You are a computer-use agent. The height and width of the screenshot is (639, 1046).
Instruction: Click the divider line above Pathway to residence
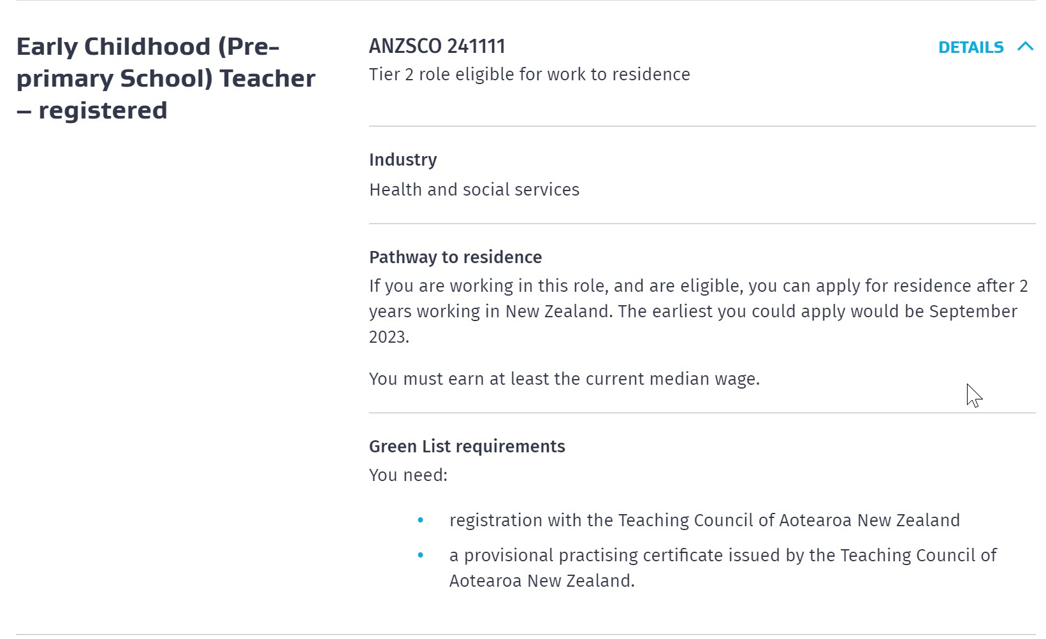[x=702, y=224]
